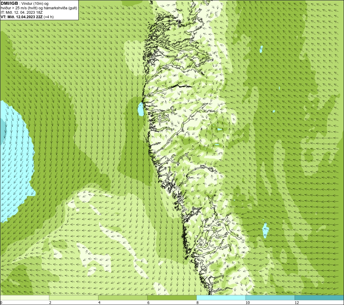Click the legend scale label "2"
344x305 pixels.
coord(50,303)
